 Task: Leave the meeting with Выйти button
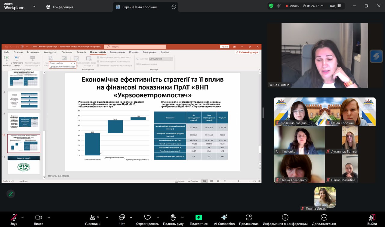tap(372, 219)
